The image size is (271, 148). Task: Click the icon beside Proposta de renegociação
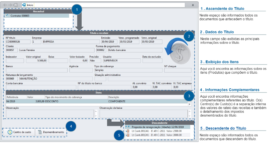[127, 127]
